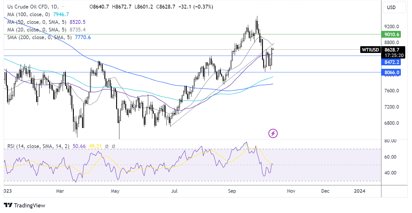The image size is (412, 213).
Task: Click the Sep label on time axis
Action: pos(232,191)
